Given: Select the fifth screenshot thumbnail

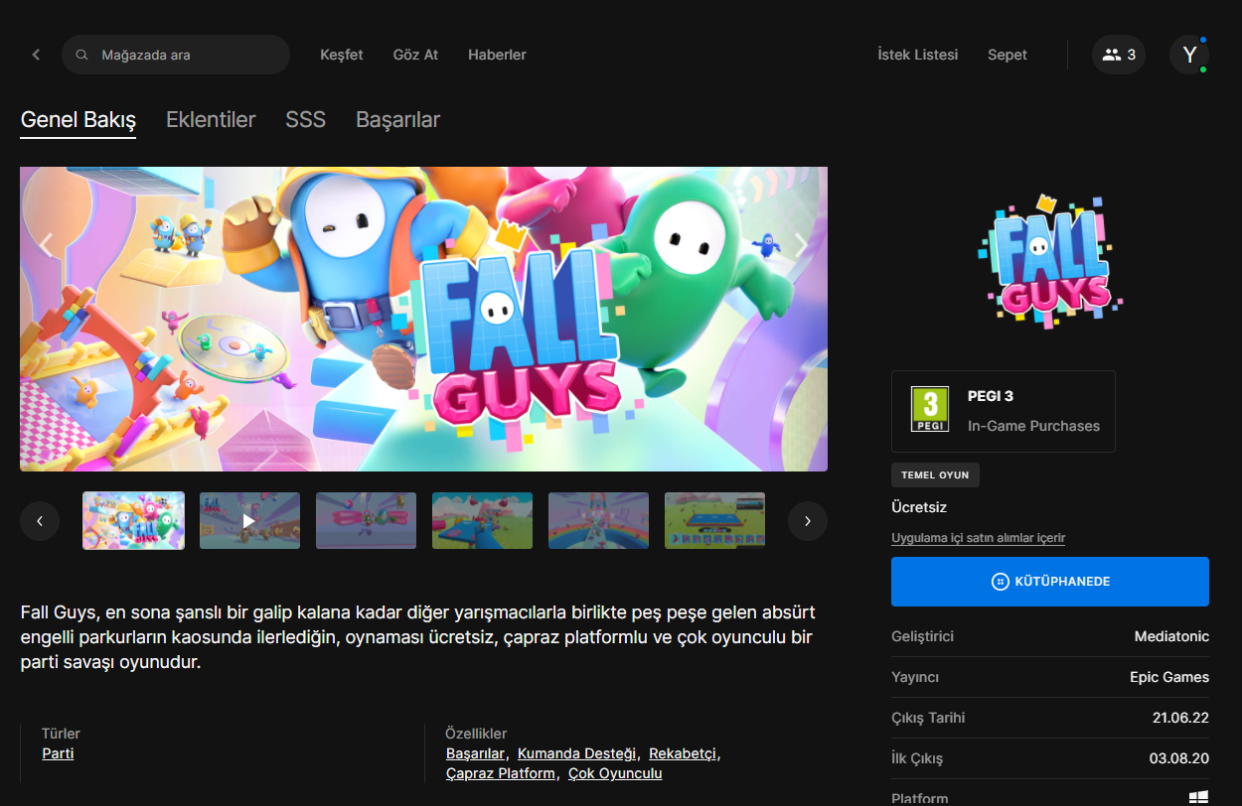Looking at the screenshot, I should point(598,520).
